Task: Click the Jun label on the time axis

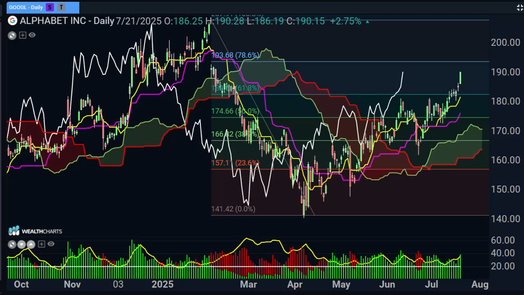Action: [x=387, y=284]
